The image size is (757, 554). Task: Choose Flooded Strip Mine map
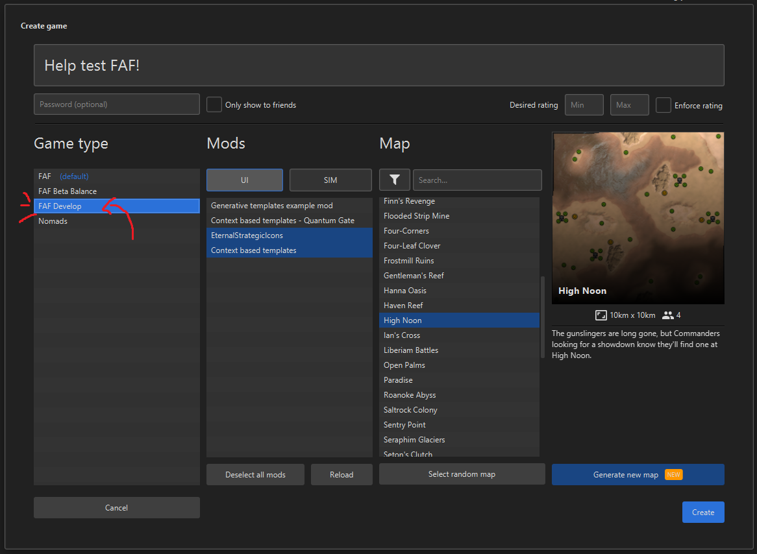[459, 216]
